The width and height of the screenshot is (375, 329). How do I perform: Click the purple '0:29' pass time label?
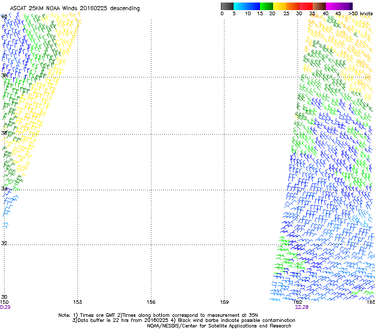5,307
